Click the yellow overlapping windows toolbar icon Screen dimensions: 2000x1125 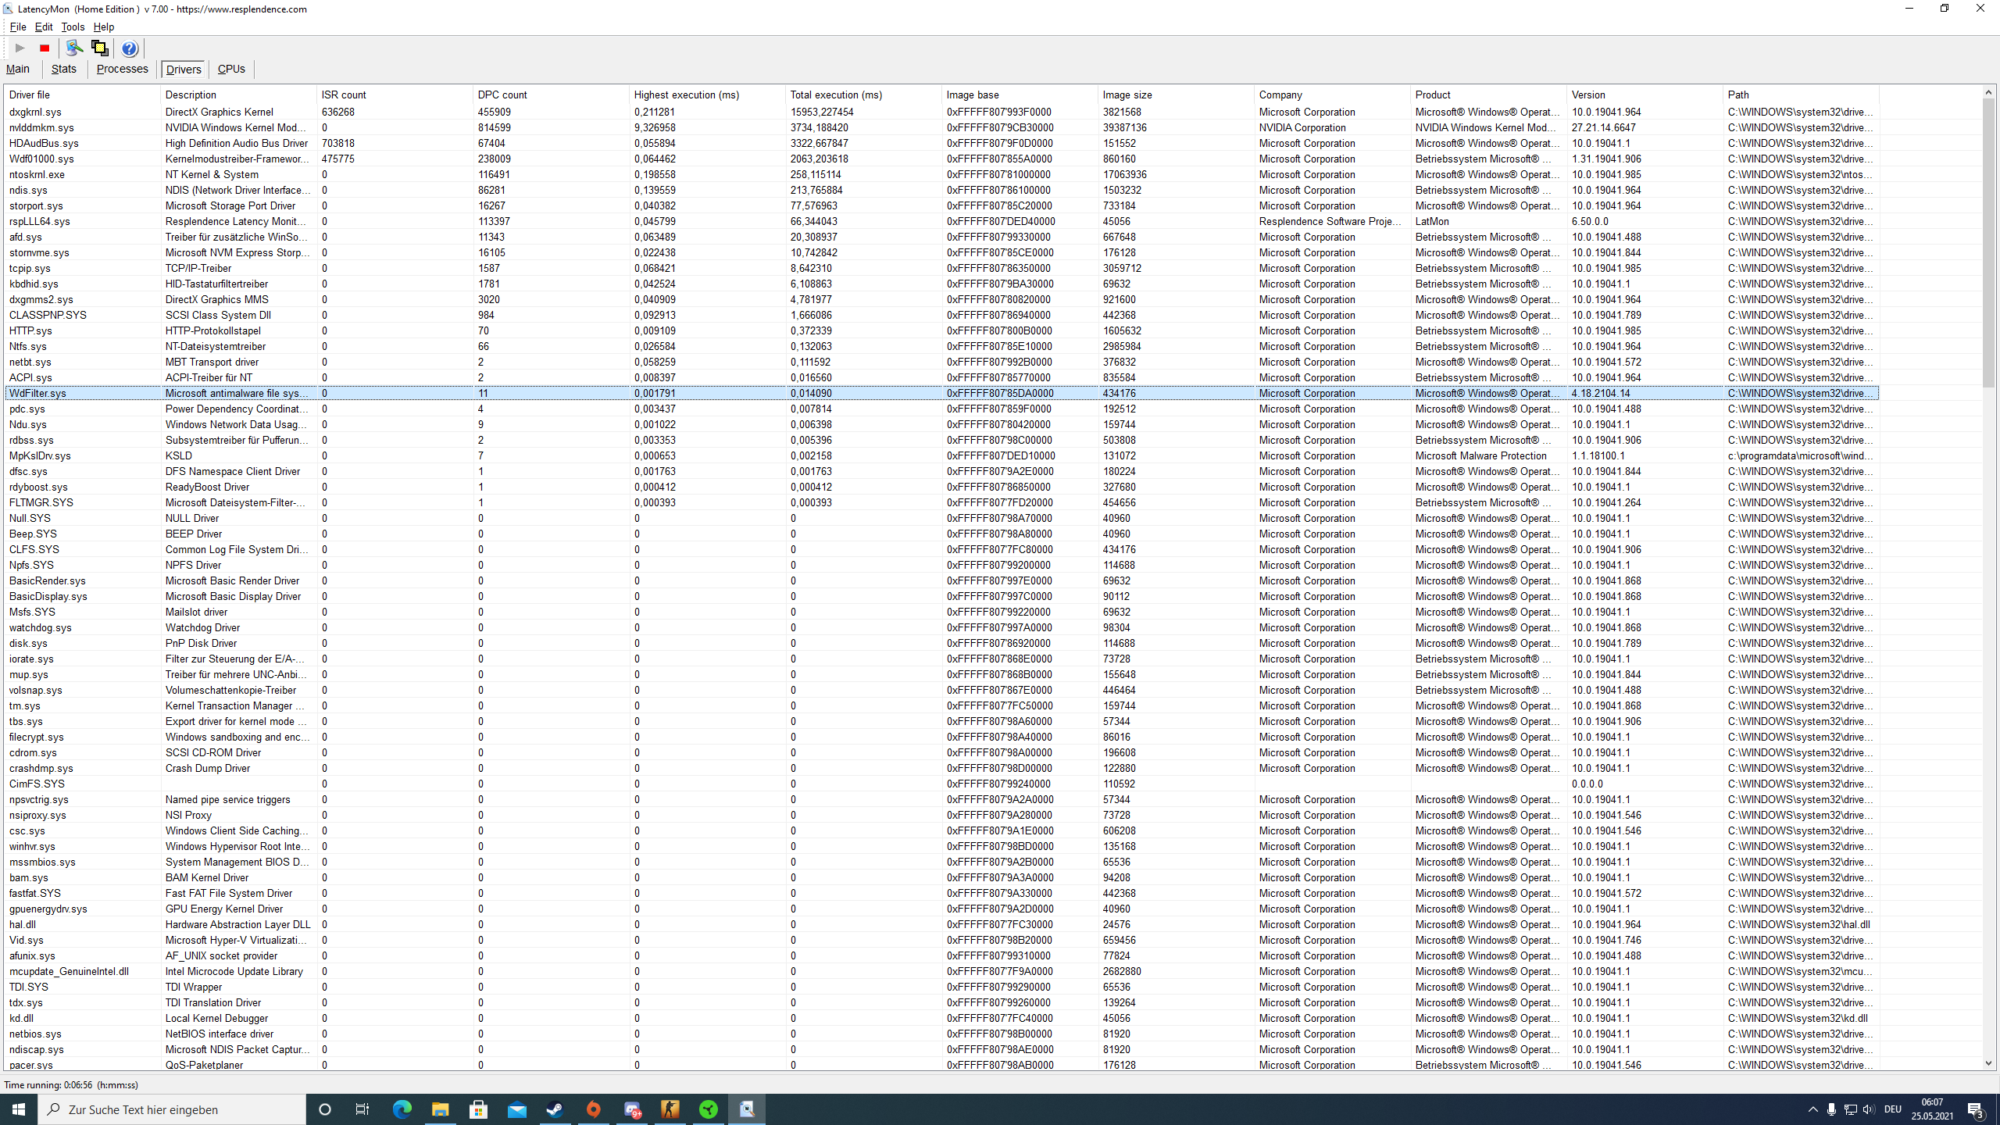(x=99, y=48)
